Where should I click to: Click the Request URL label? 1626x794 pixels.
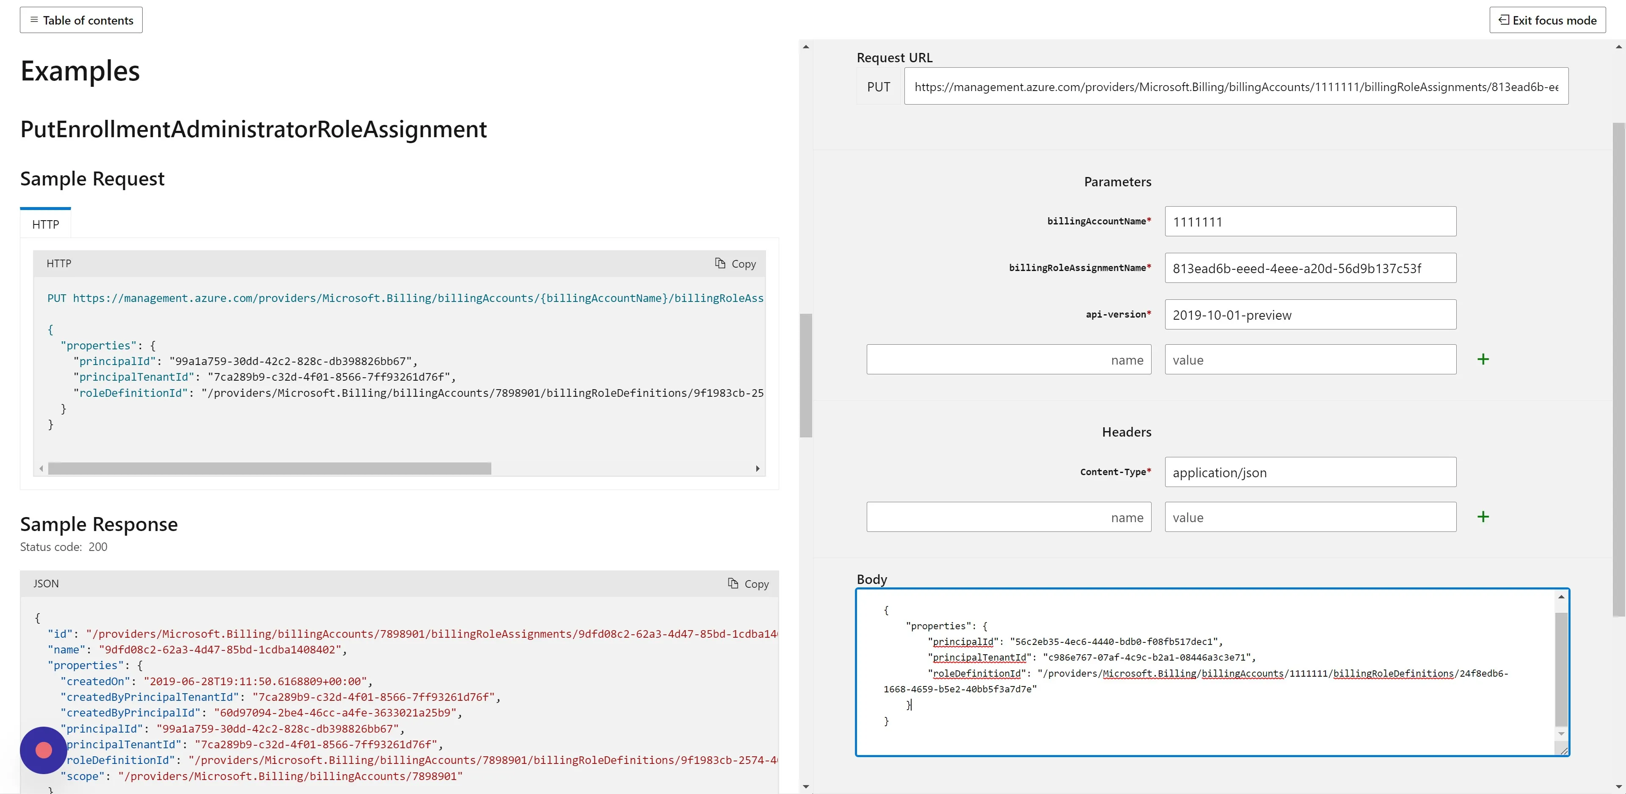click(x=894, y=58)
